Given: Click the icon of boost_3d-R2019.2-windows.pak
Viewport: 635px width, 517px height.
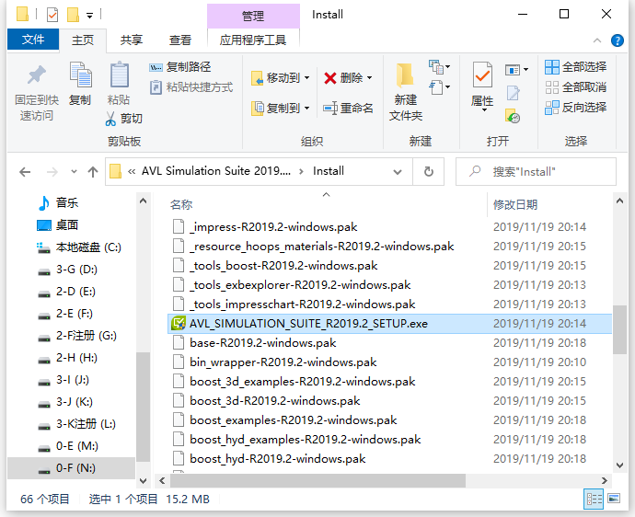Looking at the screenshot, I should coord(179,401).
